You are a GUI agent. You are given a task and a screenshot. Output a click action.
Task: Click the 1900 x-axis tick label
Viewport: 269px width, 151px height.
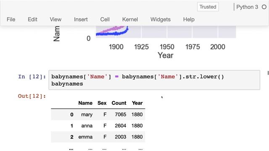[116, 47]
